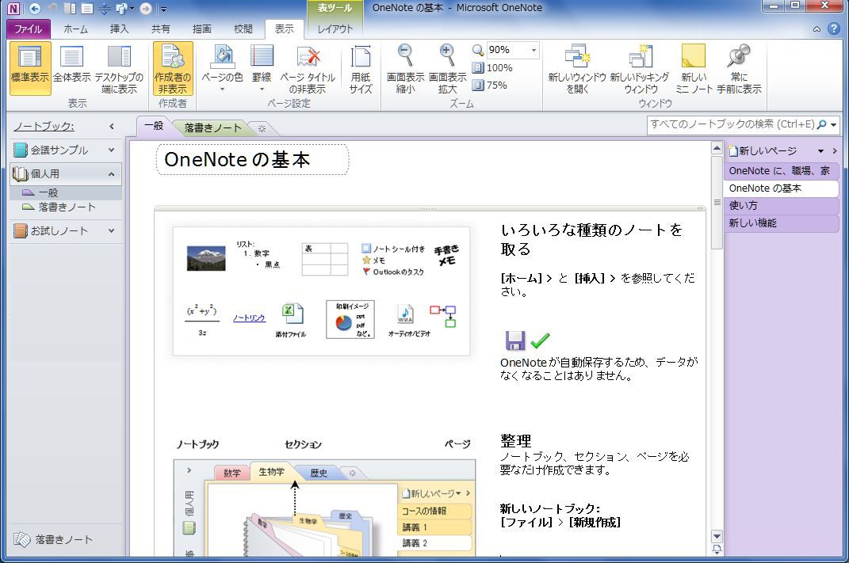Click the printout image ppt pdf box

pyautogui.click(x=350, y=320)
